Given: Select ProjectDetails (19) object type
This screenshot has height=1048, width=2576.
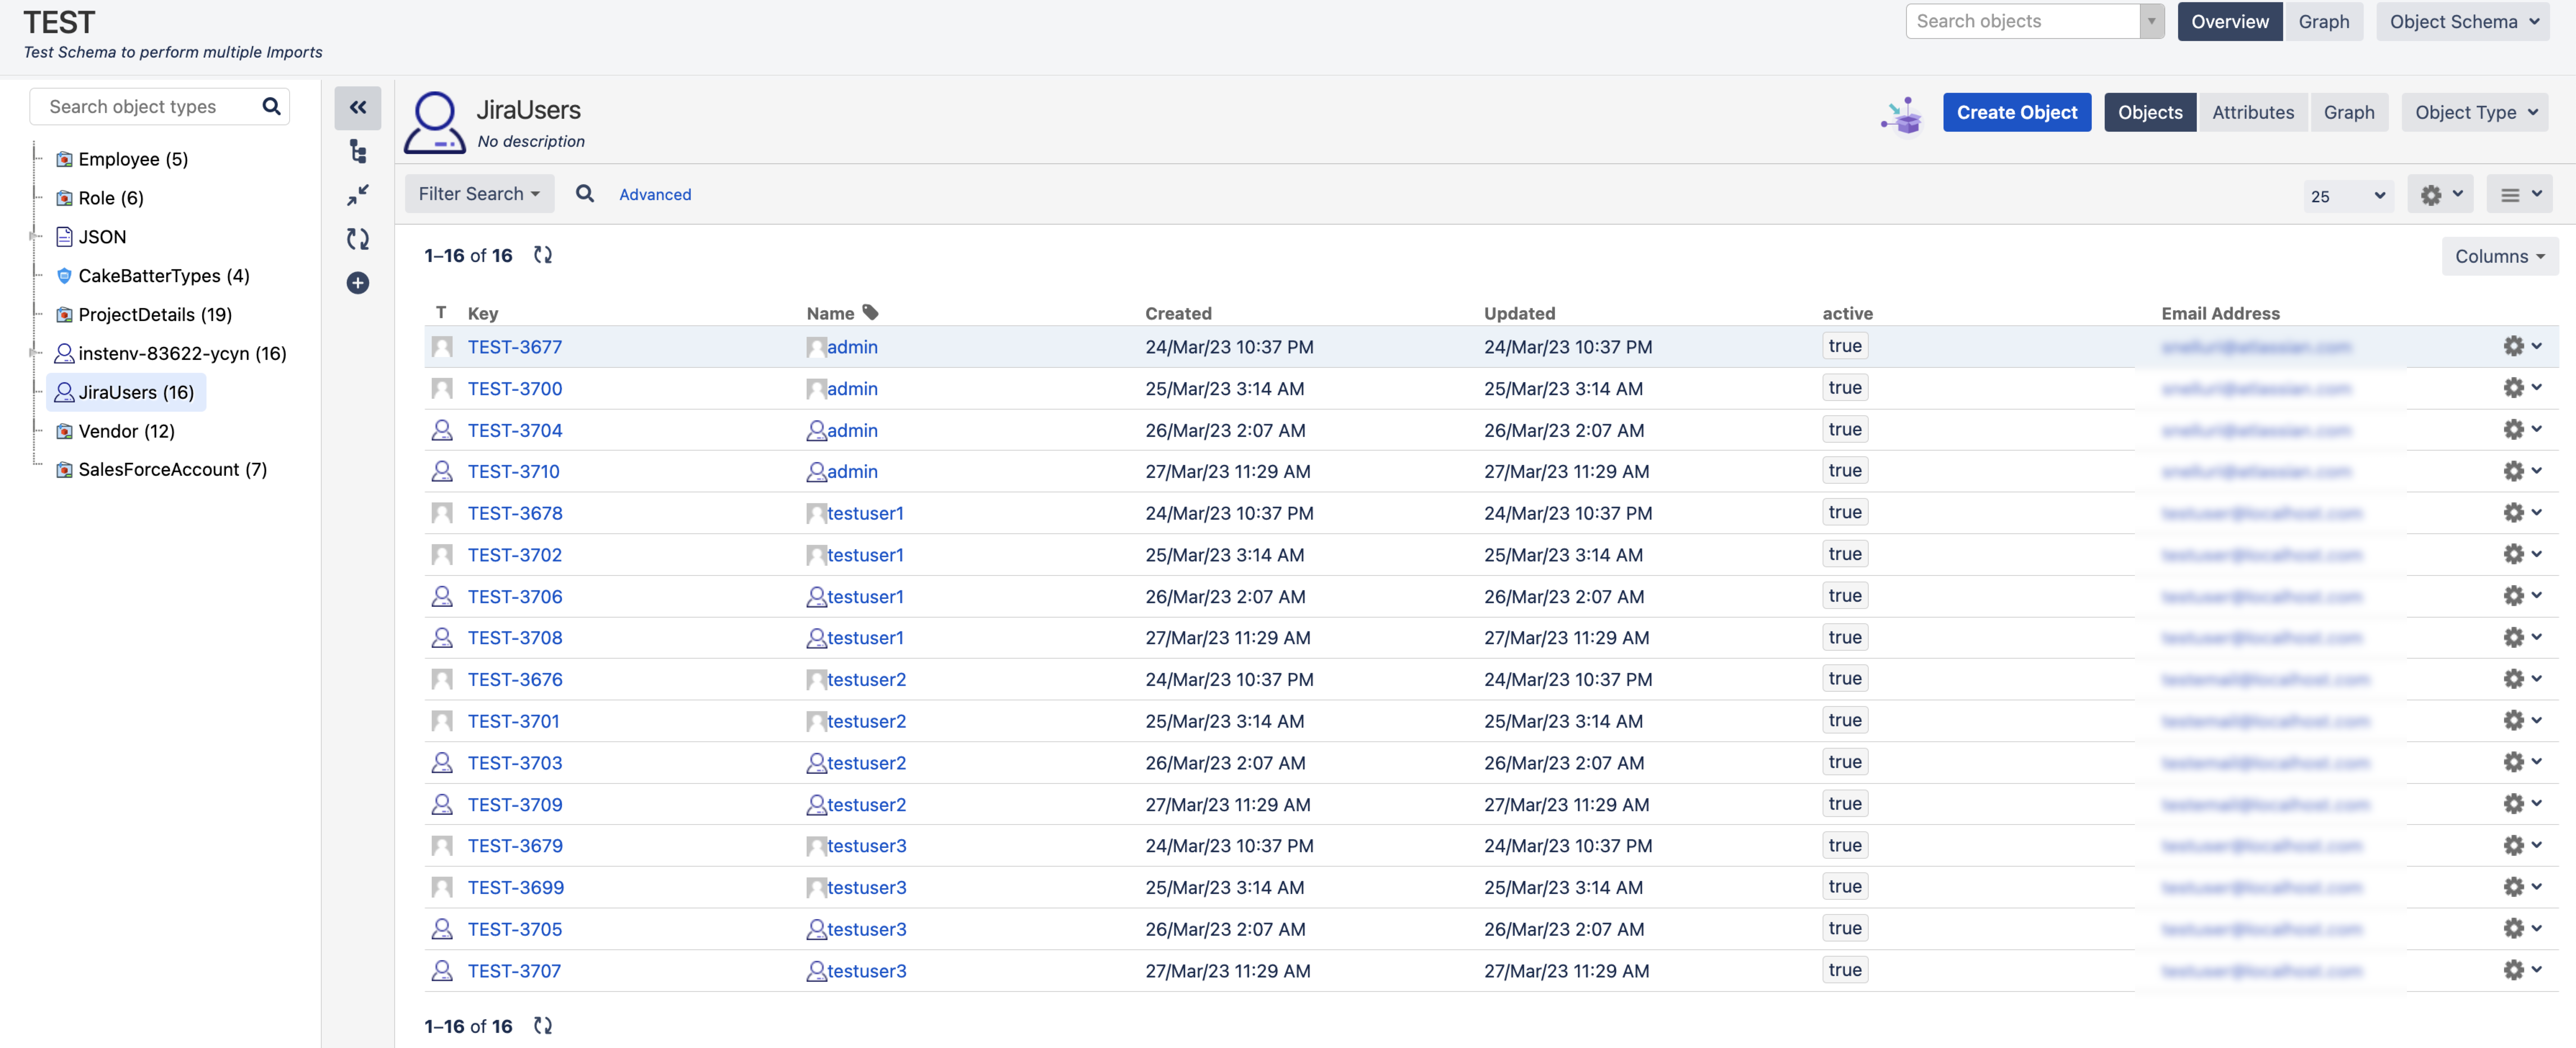Looking at the screenshot, I should click(x=155, y=315).
